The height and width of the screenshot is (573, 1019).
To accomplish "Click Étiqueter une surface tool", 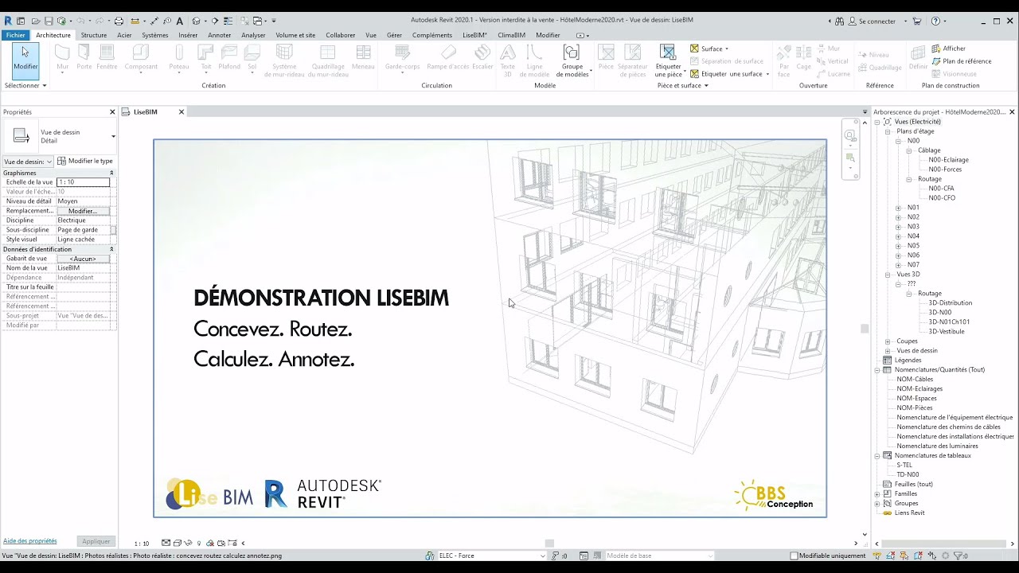I will pos(730,74).
